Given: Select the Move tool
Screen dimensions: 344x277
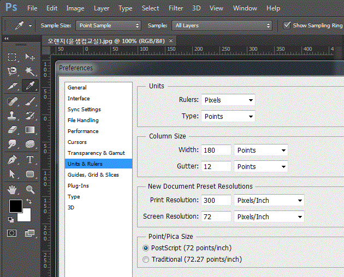Looking at the screenshot, I should 30,57.
